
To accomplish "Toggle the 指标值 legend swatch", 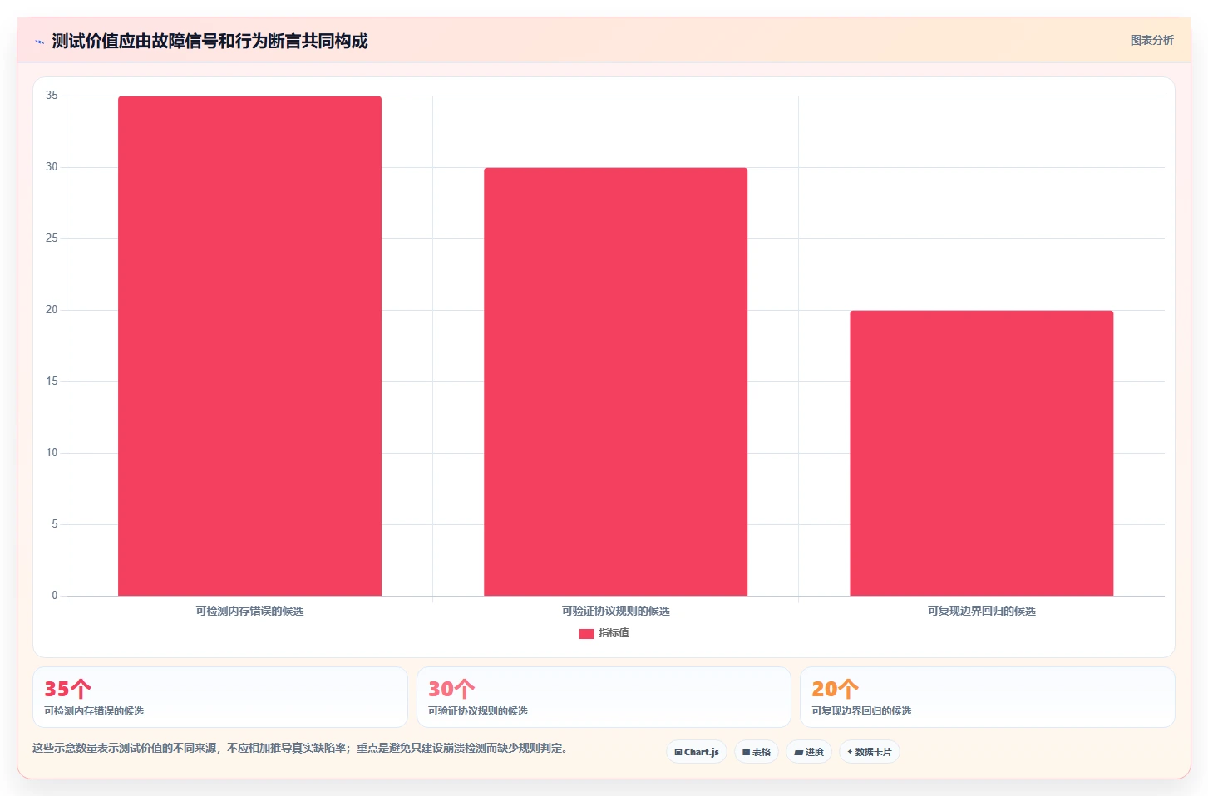I will click(x=586, y=633).
